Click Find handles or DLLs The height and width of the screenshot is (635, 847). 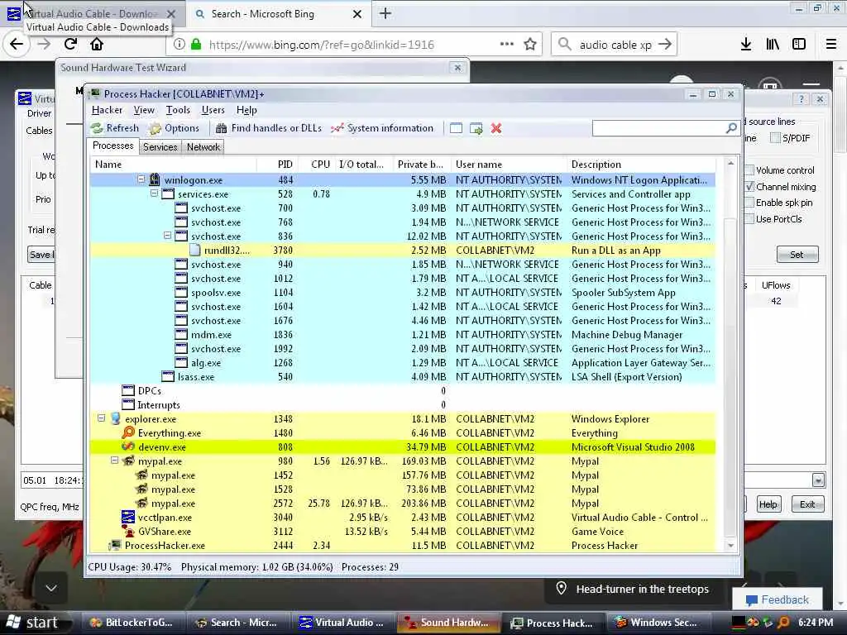[x=269, y=128]
